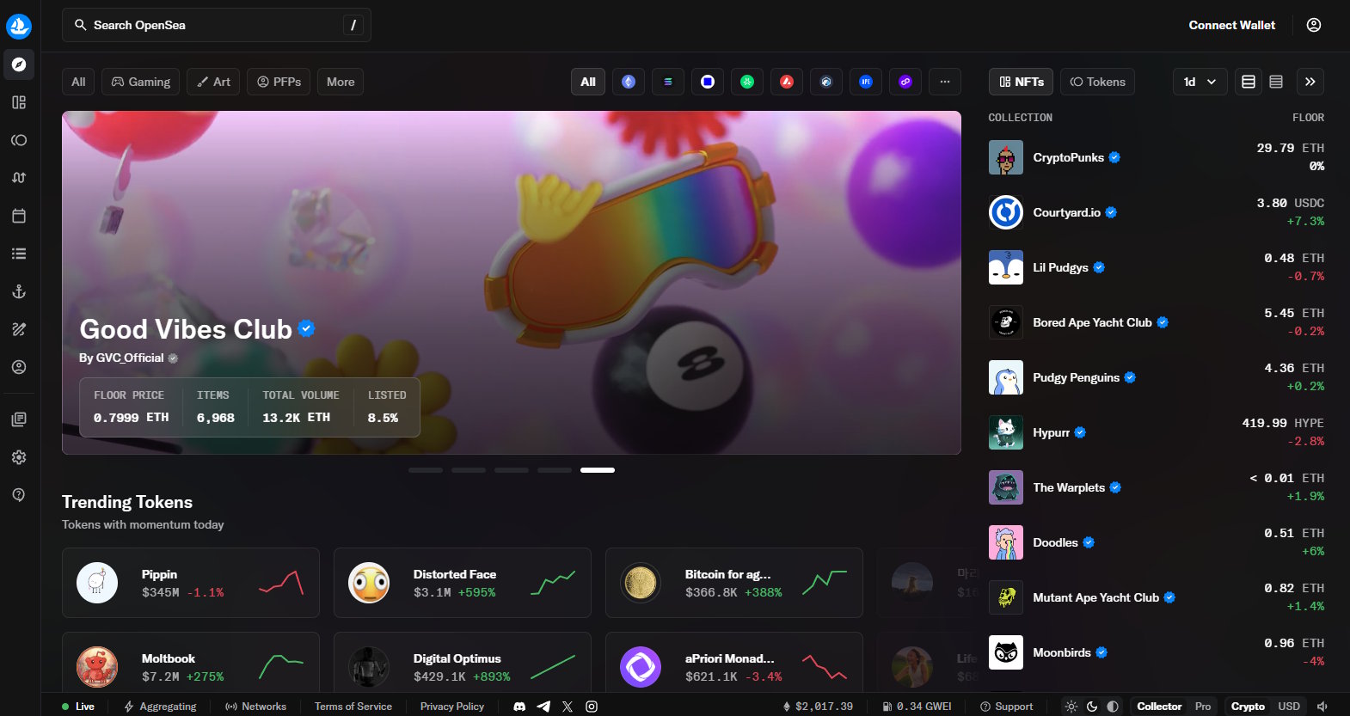Screen dimensions: 1350x716
Task: Switch to light theme sun icon
Action: tap(1071, 707)
